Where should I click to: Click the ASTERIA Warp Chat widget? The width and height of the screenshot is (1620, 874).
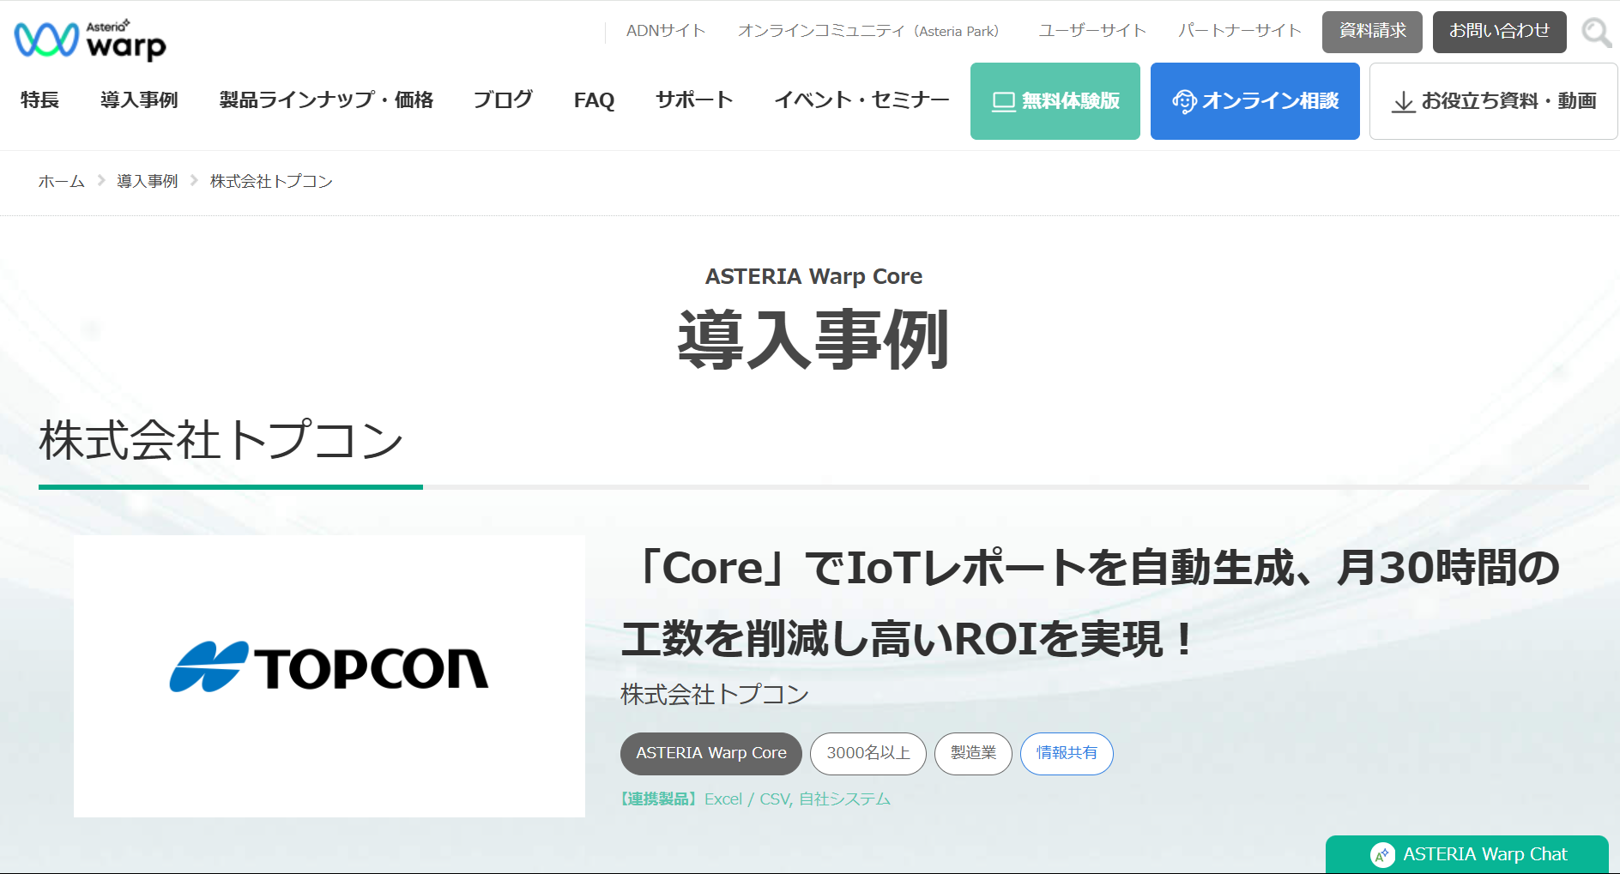1467,854
